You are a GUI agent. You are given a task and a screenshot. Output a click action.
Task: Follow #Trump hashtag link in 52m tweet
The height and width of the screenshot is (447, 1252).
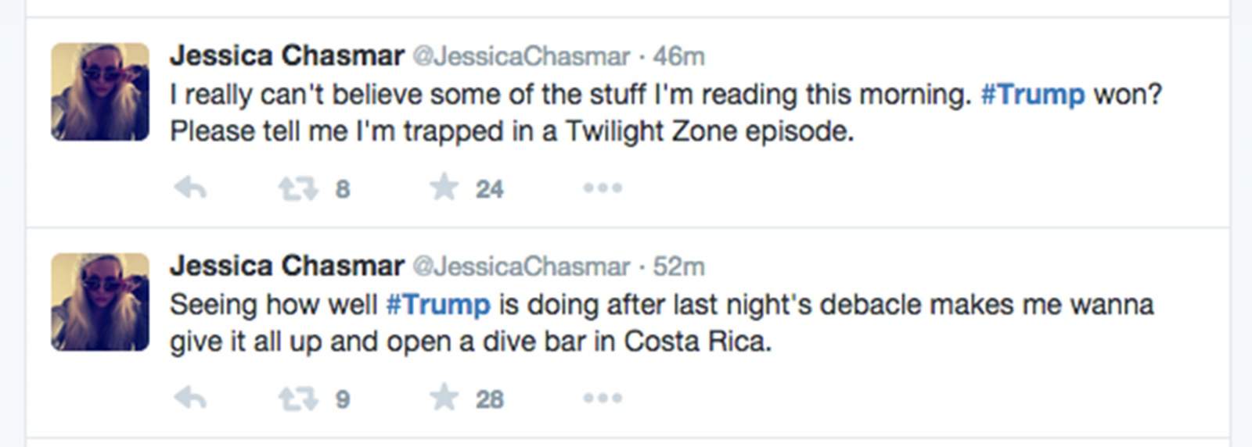[438, 304]
